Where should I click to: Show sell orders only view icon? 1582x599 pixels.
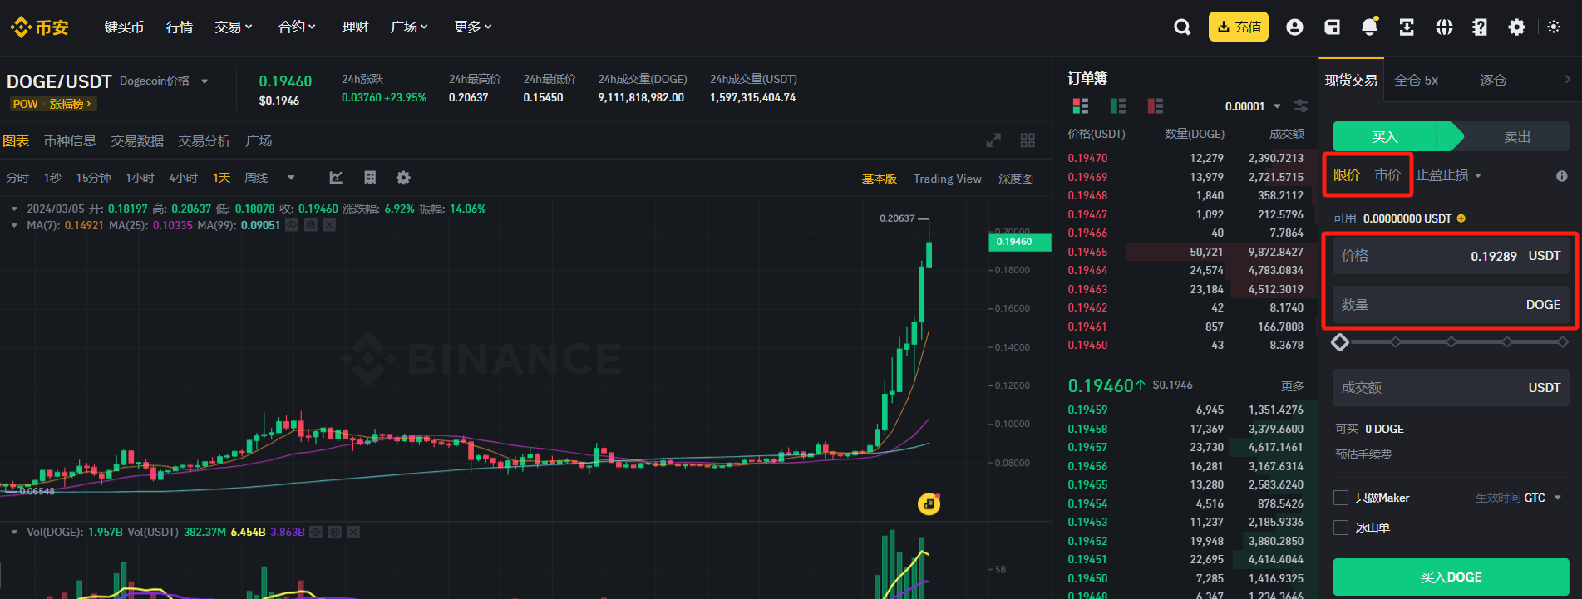(1156, 106)
